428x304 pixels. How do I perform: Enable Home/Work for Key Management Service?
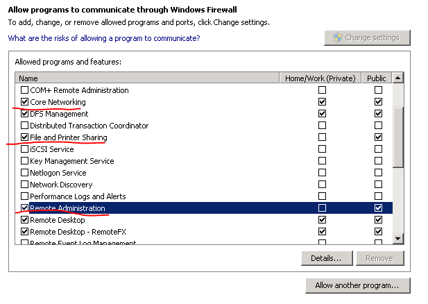click(322, 160)
